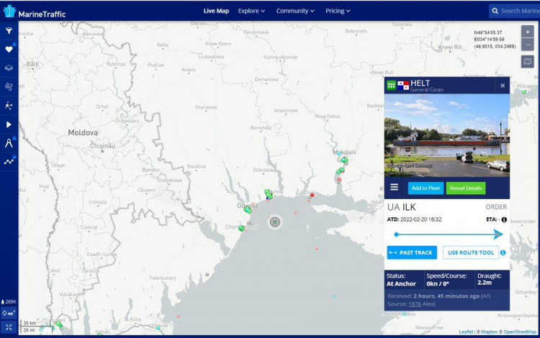540x338 pixels.
Task: Open the Live Map tab
Action: [x=216, y=11]
